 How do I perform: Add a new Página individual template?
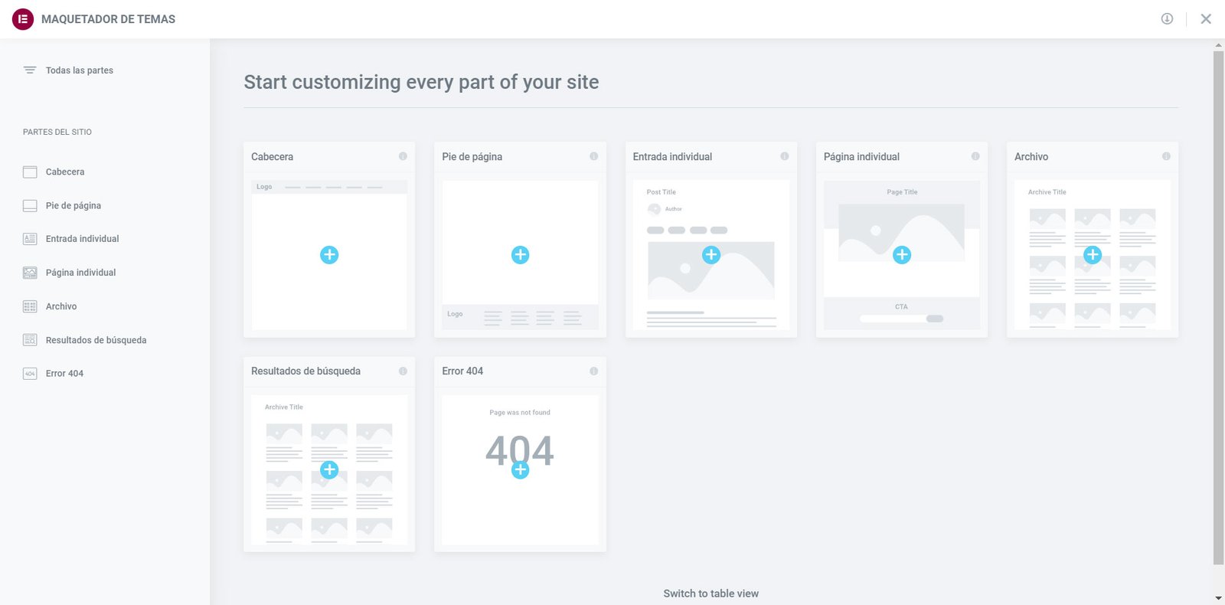point(902,255)
